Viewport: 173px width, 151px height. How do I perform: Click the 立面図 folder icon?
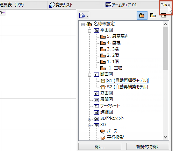tap(96, 94)
